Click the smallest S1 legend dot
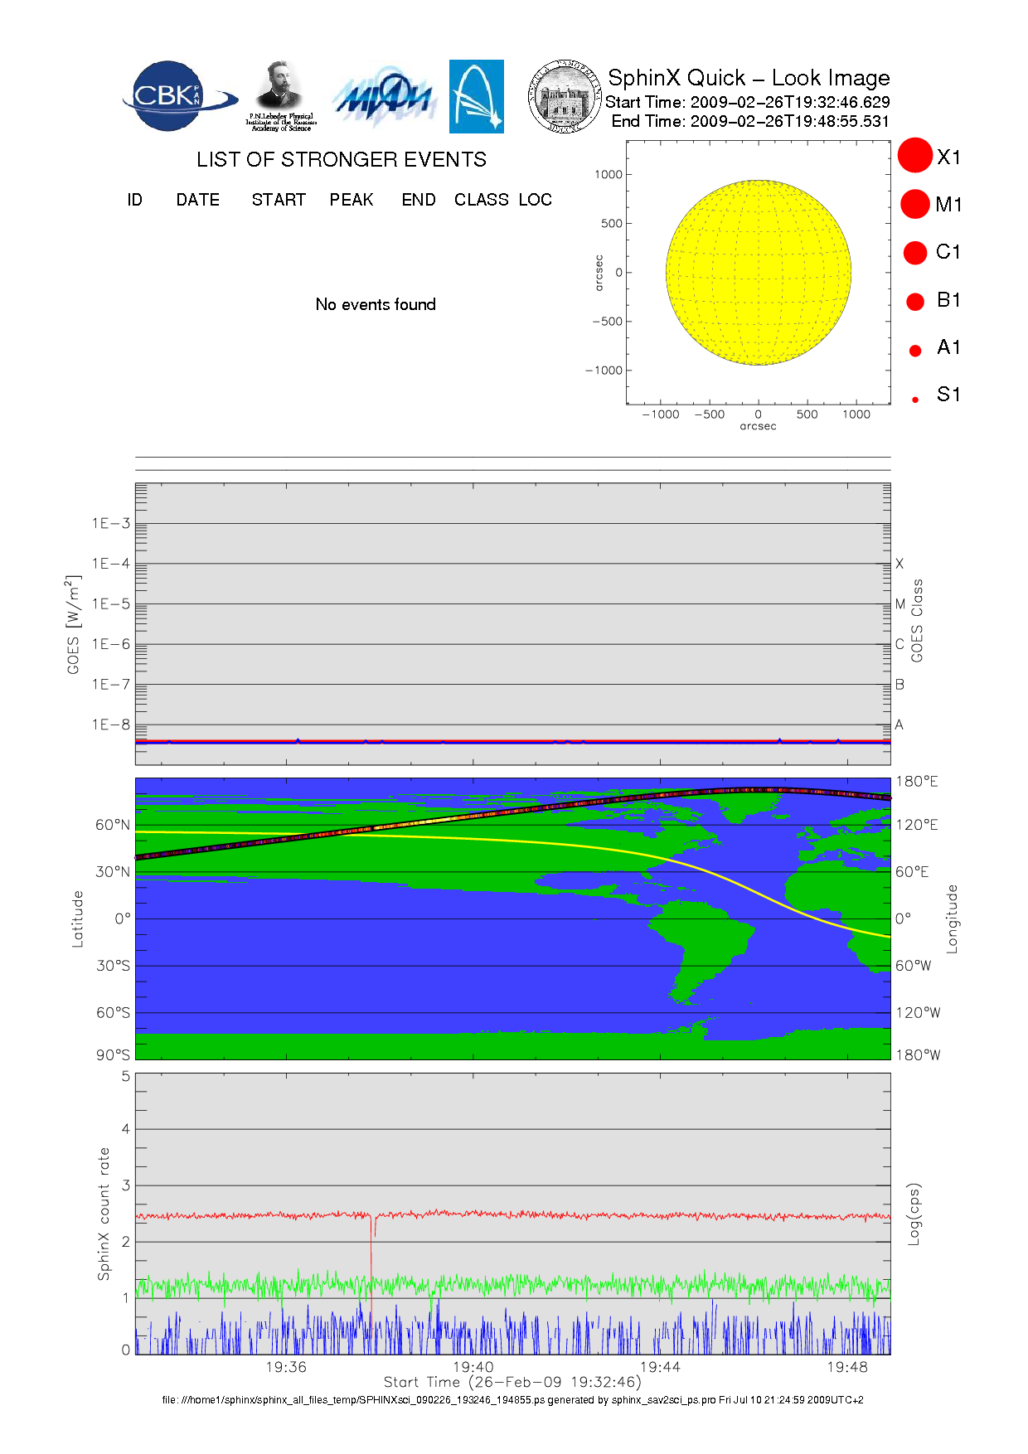This screenshot has width=1028, height=1454. pos(915,400)
